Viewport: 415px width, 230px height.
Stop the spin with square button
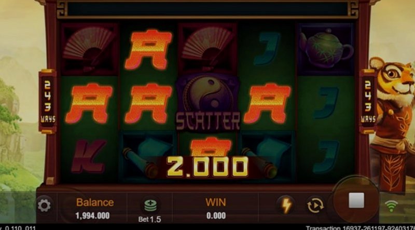click(356, 200)
